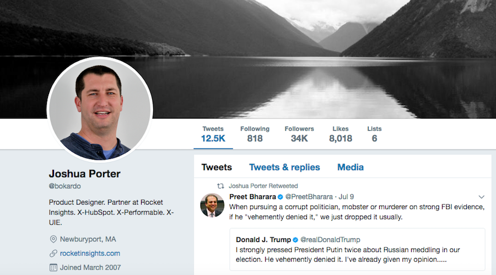Switch to the Media tab
Image resolution: width=496 pixels, height=275 pixels.
point(350,167)
